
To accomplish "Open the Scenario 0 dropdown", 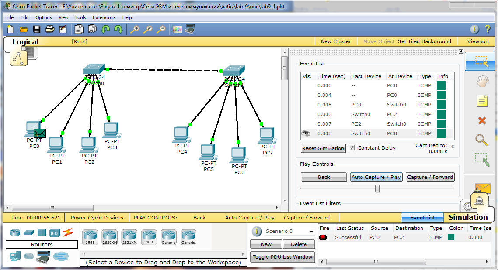I will pyautogui.click(x=289, y=231).
